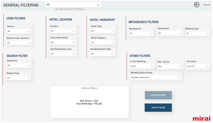Click the CLEAR FILTERS button

158,95
